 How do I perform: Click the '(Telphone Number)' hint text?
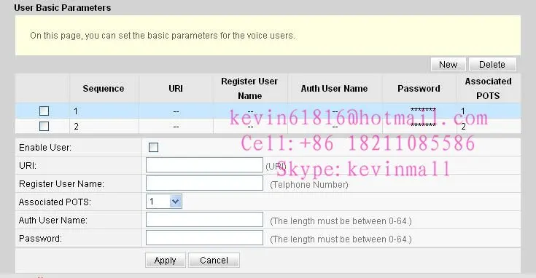click(309, 185)
